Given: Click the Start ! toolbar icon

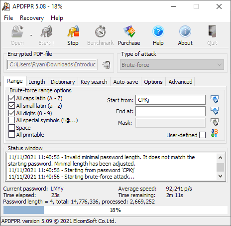Looking at the screenshot, I should tap(46, 31).
